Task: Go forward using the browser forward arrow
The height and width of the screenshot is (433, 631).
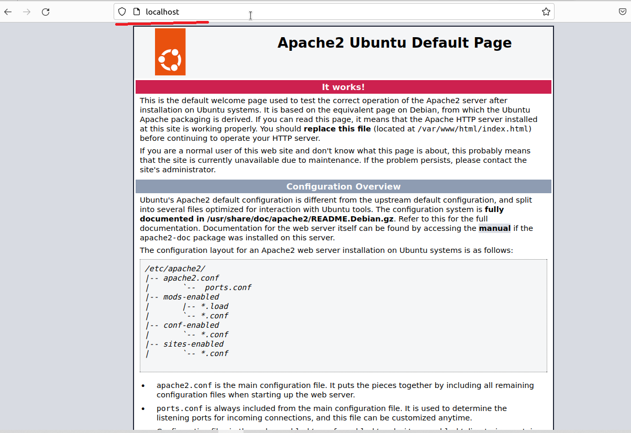Action: point(27,12)
